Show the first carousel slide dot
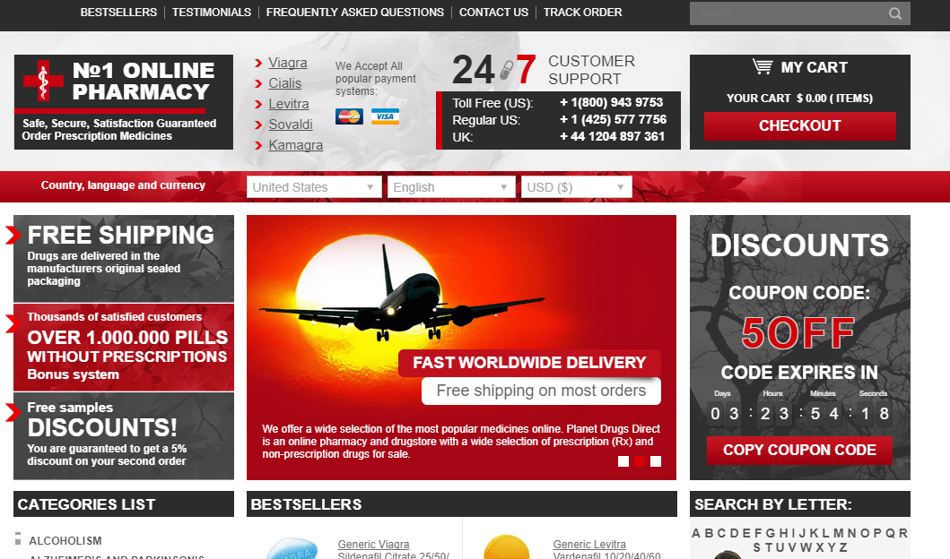 [x=623, y=461]
